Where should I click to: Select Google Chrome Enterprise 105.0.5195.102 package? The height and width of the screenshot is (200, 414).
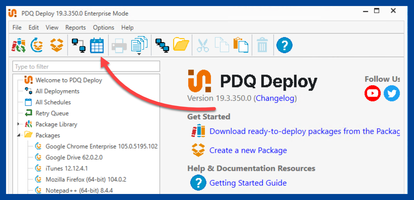(102, 146)
